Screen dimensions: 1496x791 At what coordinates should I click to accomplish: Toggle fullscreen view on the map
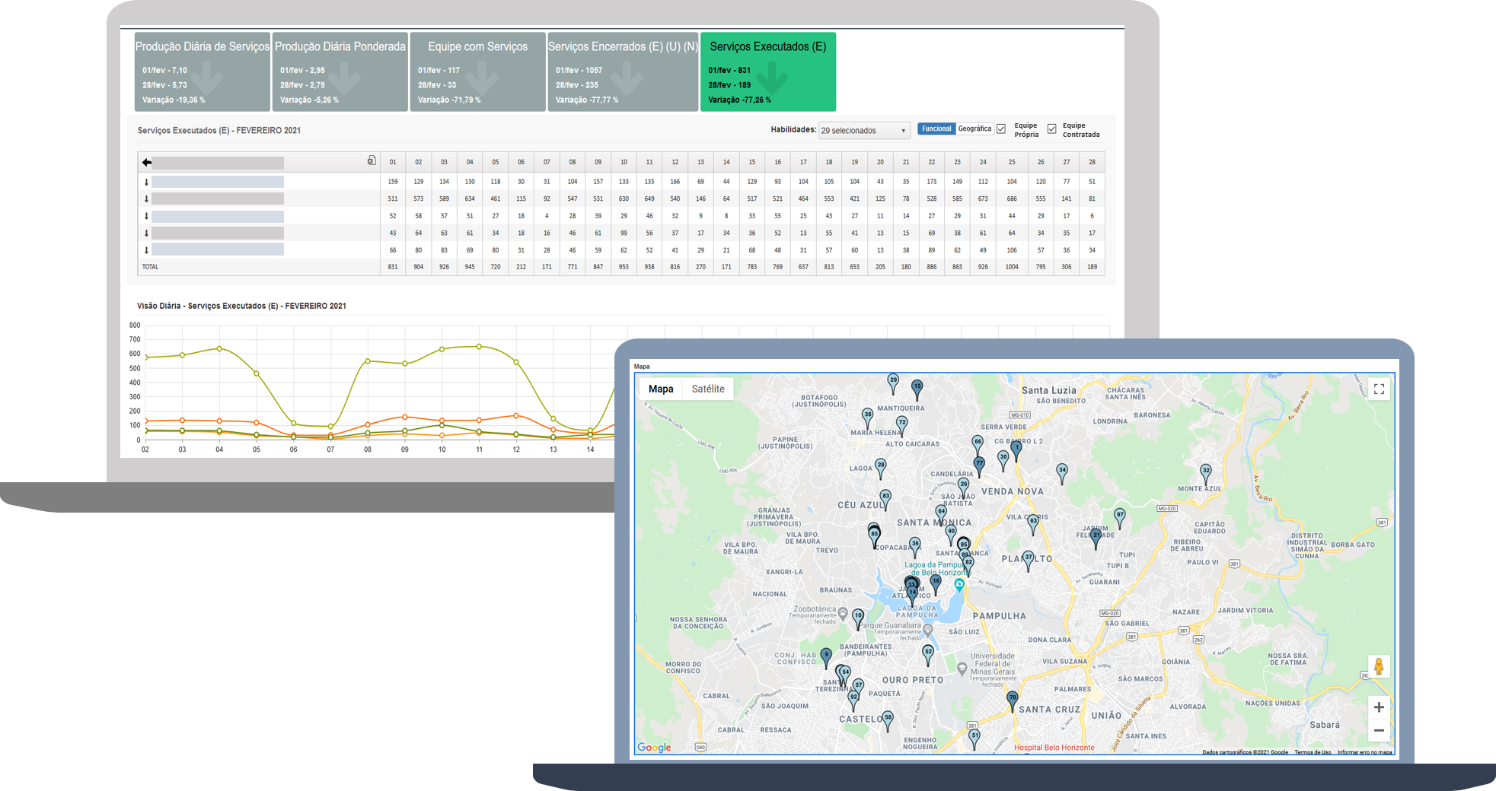[1379, 389]
